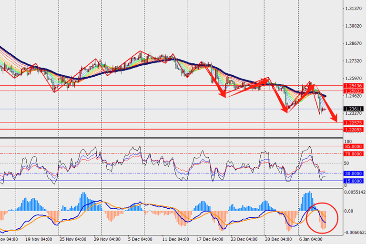Click the oscillator scale value 100
366x244 pixels.
tap(348, 142)
